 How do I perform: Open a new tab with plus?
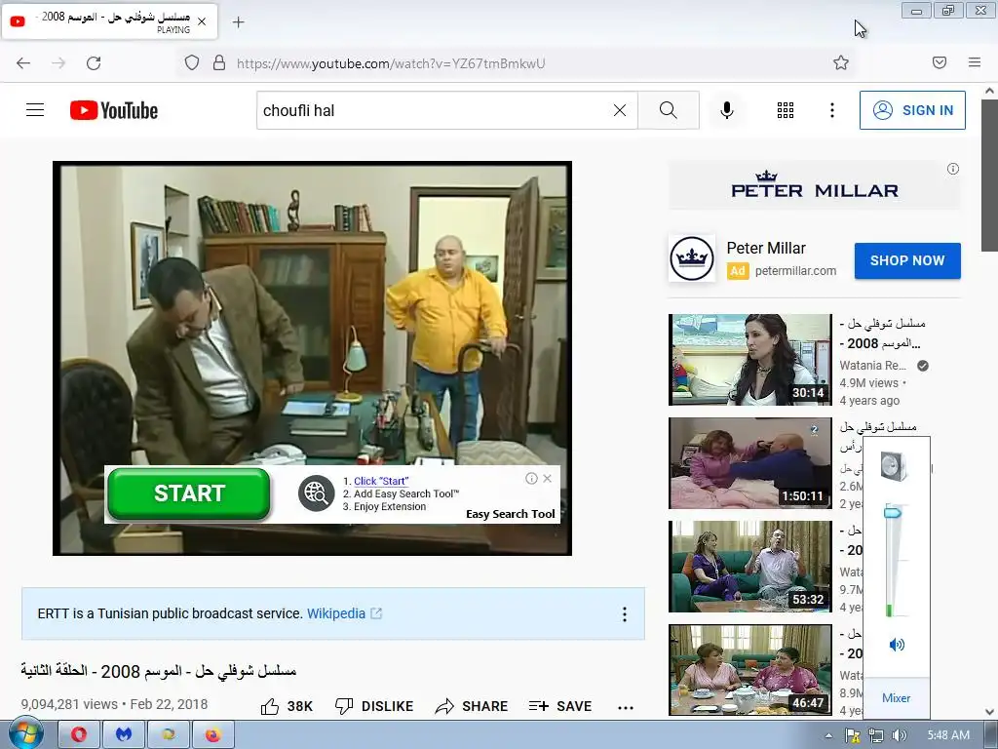pyautogui.click(x=238, y=22)
